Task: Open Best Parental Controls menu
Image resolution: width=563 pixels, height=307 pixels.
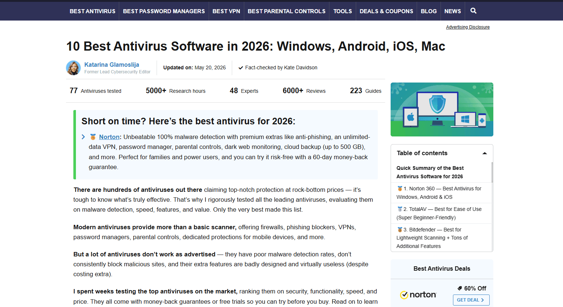Action: coord(286,11)
